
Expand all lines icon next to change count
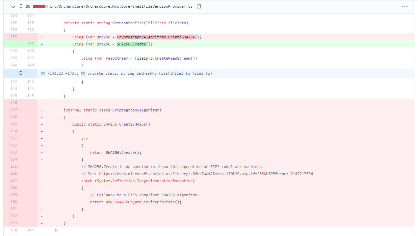click(21, 6)
